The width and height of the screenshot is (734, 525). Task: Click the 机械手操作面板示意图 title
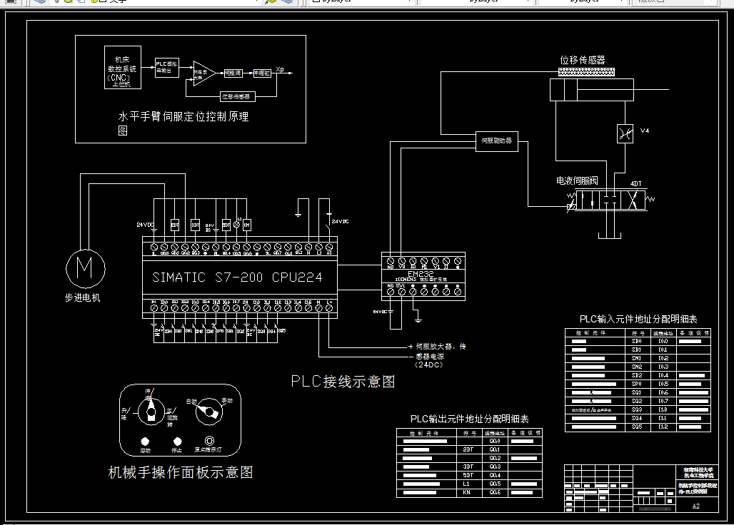pos(181,472)
